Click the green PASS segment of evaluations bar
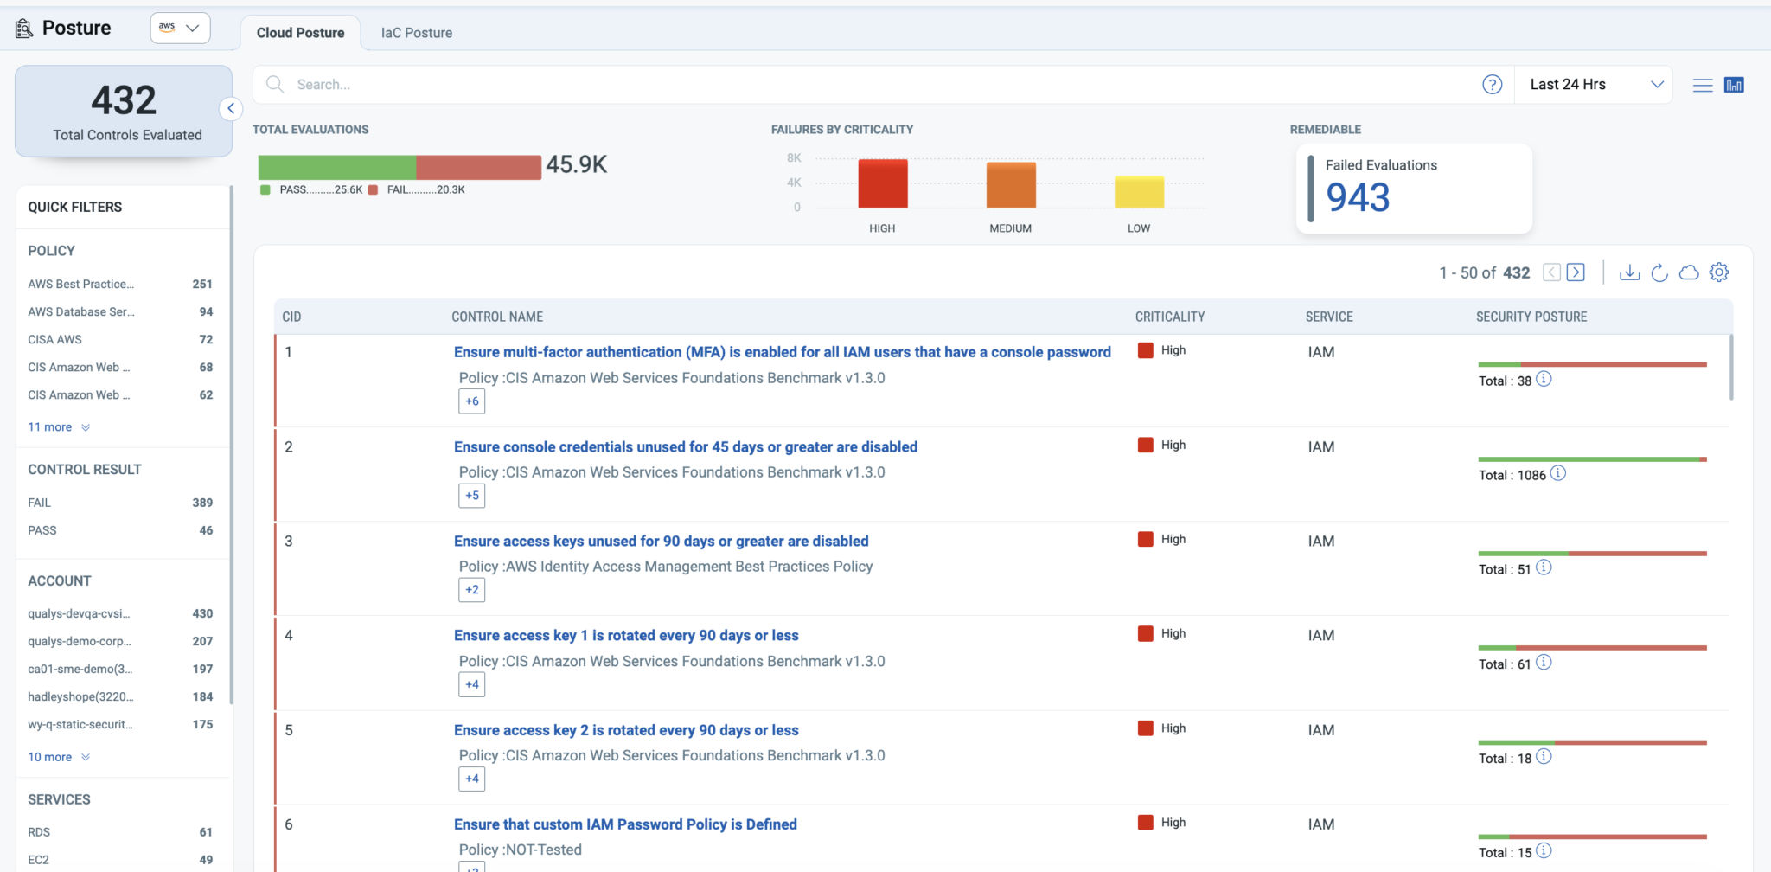 tap(337, 167)
